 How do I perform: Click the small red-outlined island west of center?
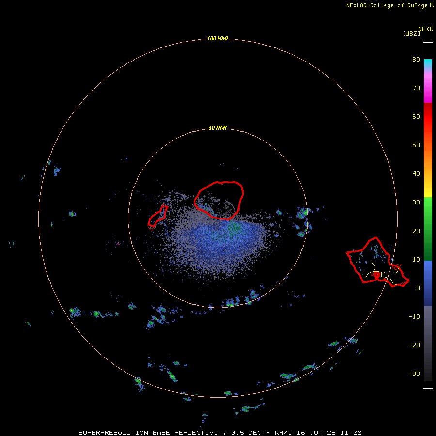point(157,218)
